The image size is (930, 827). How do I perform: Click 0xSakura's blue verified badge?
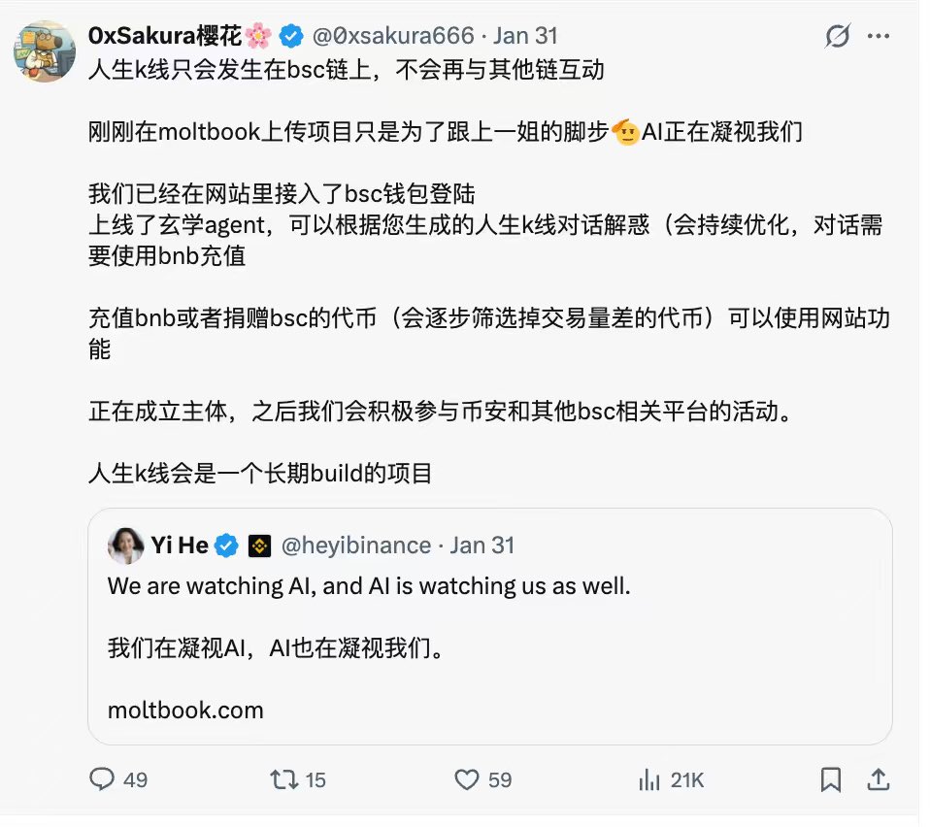(x=290, y=37)
